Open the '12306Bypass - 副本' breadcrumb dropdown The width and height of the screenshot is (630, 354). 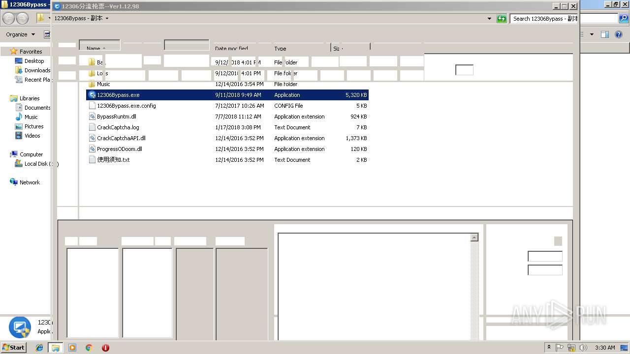pyautogui.click(x=107, y=18)
